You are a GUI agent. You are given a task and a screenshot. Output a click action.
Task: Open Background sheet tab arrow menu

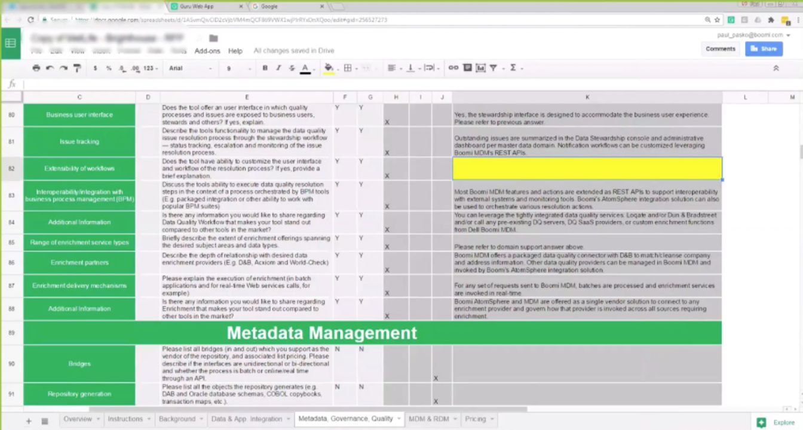(201, 419)
